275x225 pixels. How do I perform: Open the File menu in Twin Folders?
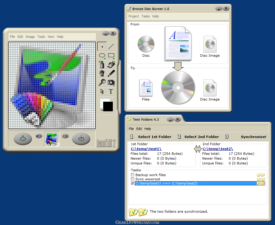131,129
